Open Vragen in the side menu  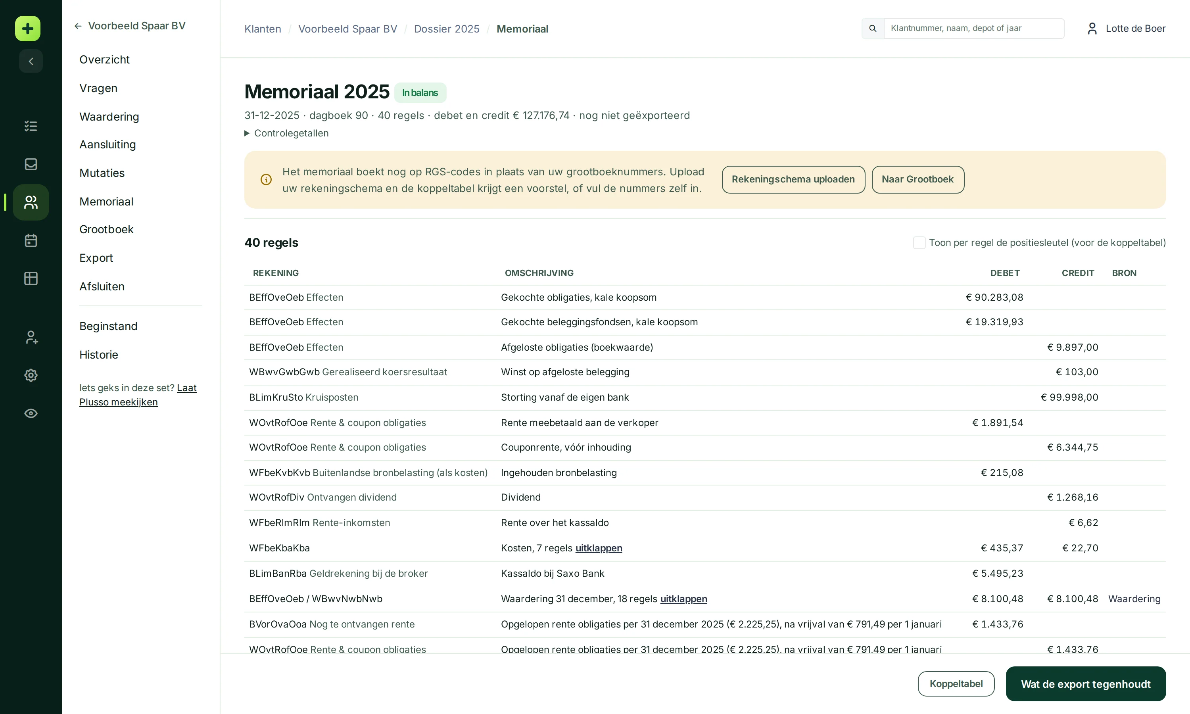98,88
